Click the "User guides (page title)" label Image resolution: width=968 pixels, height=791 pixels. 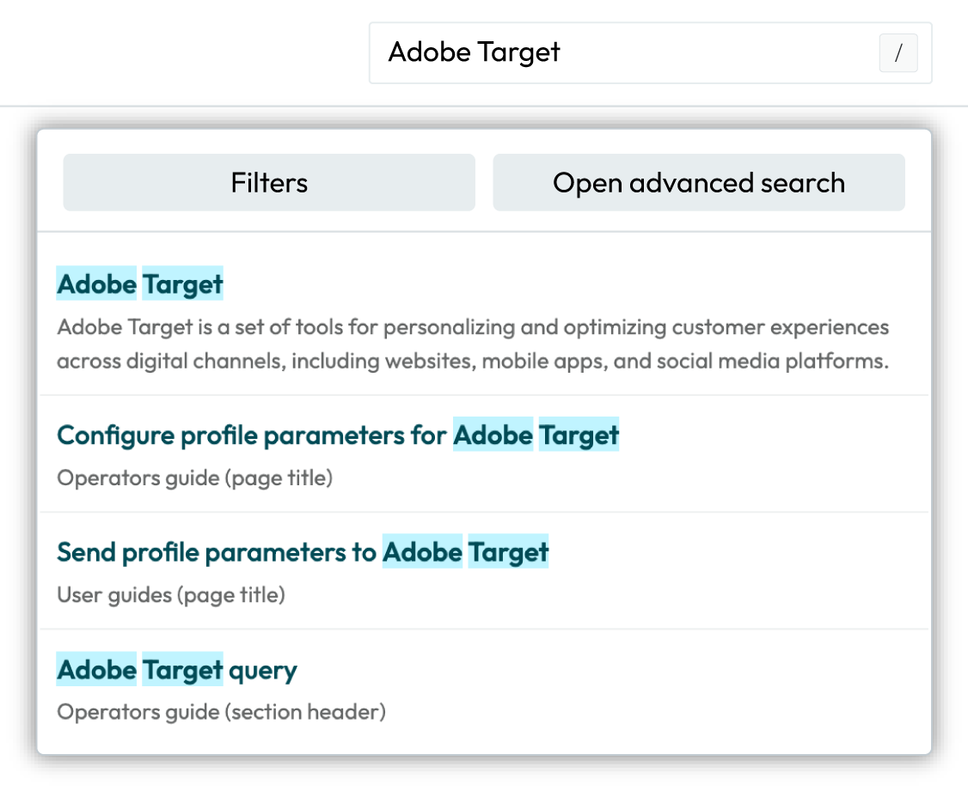(171, 594)
